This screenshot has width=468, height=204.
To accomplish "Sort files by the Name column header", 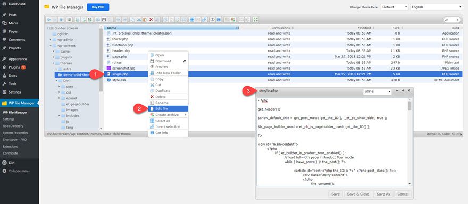I will click(172, 28).
